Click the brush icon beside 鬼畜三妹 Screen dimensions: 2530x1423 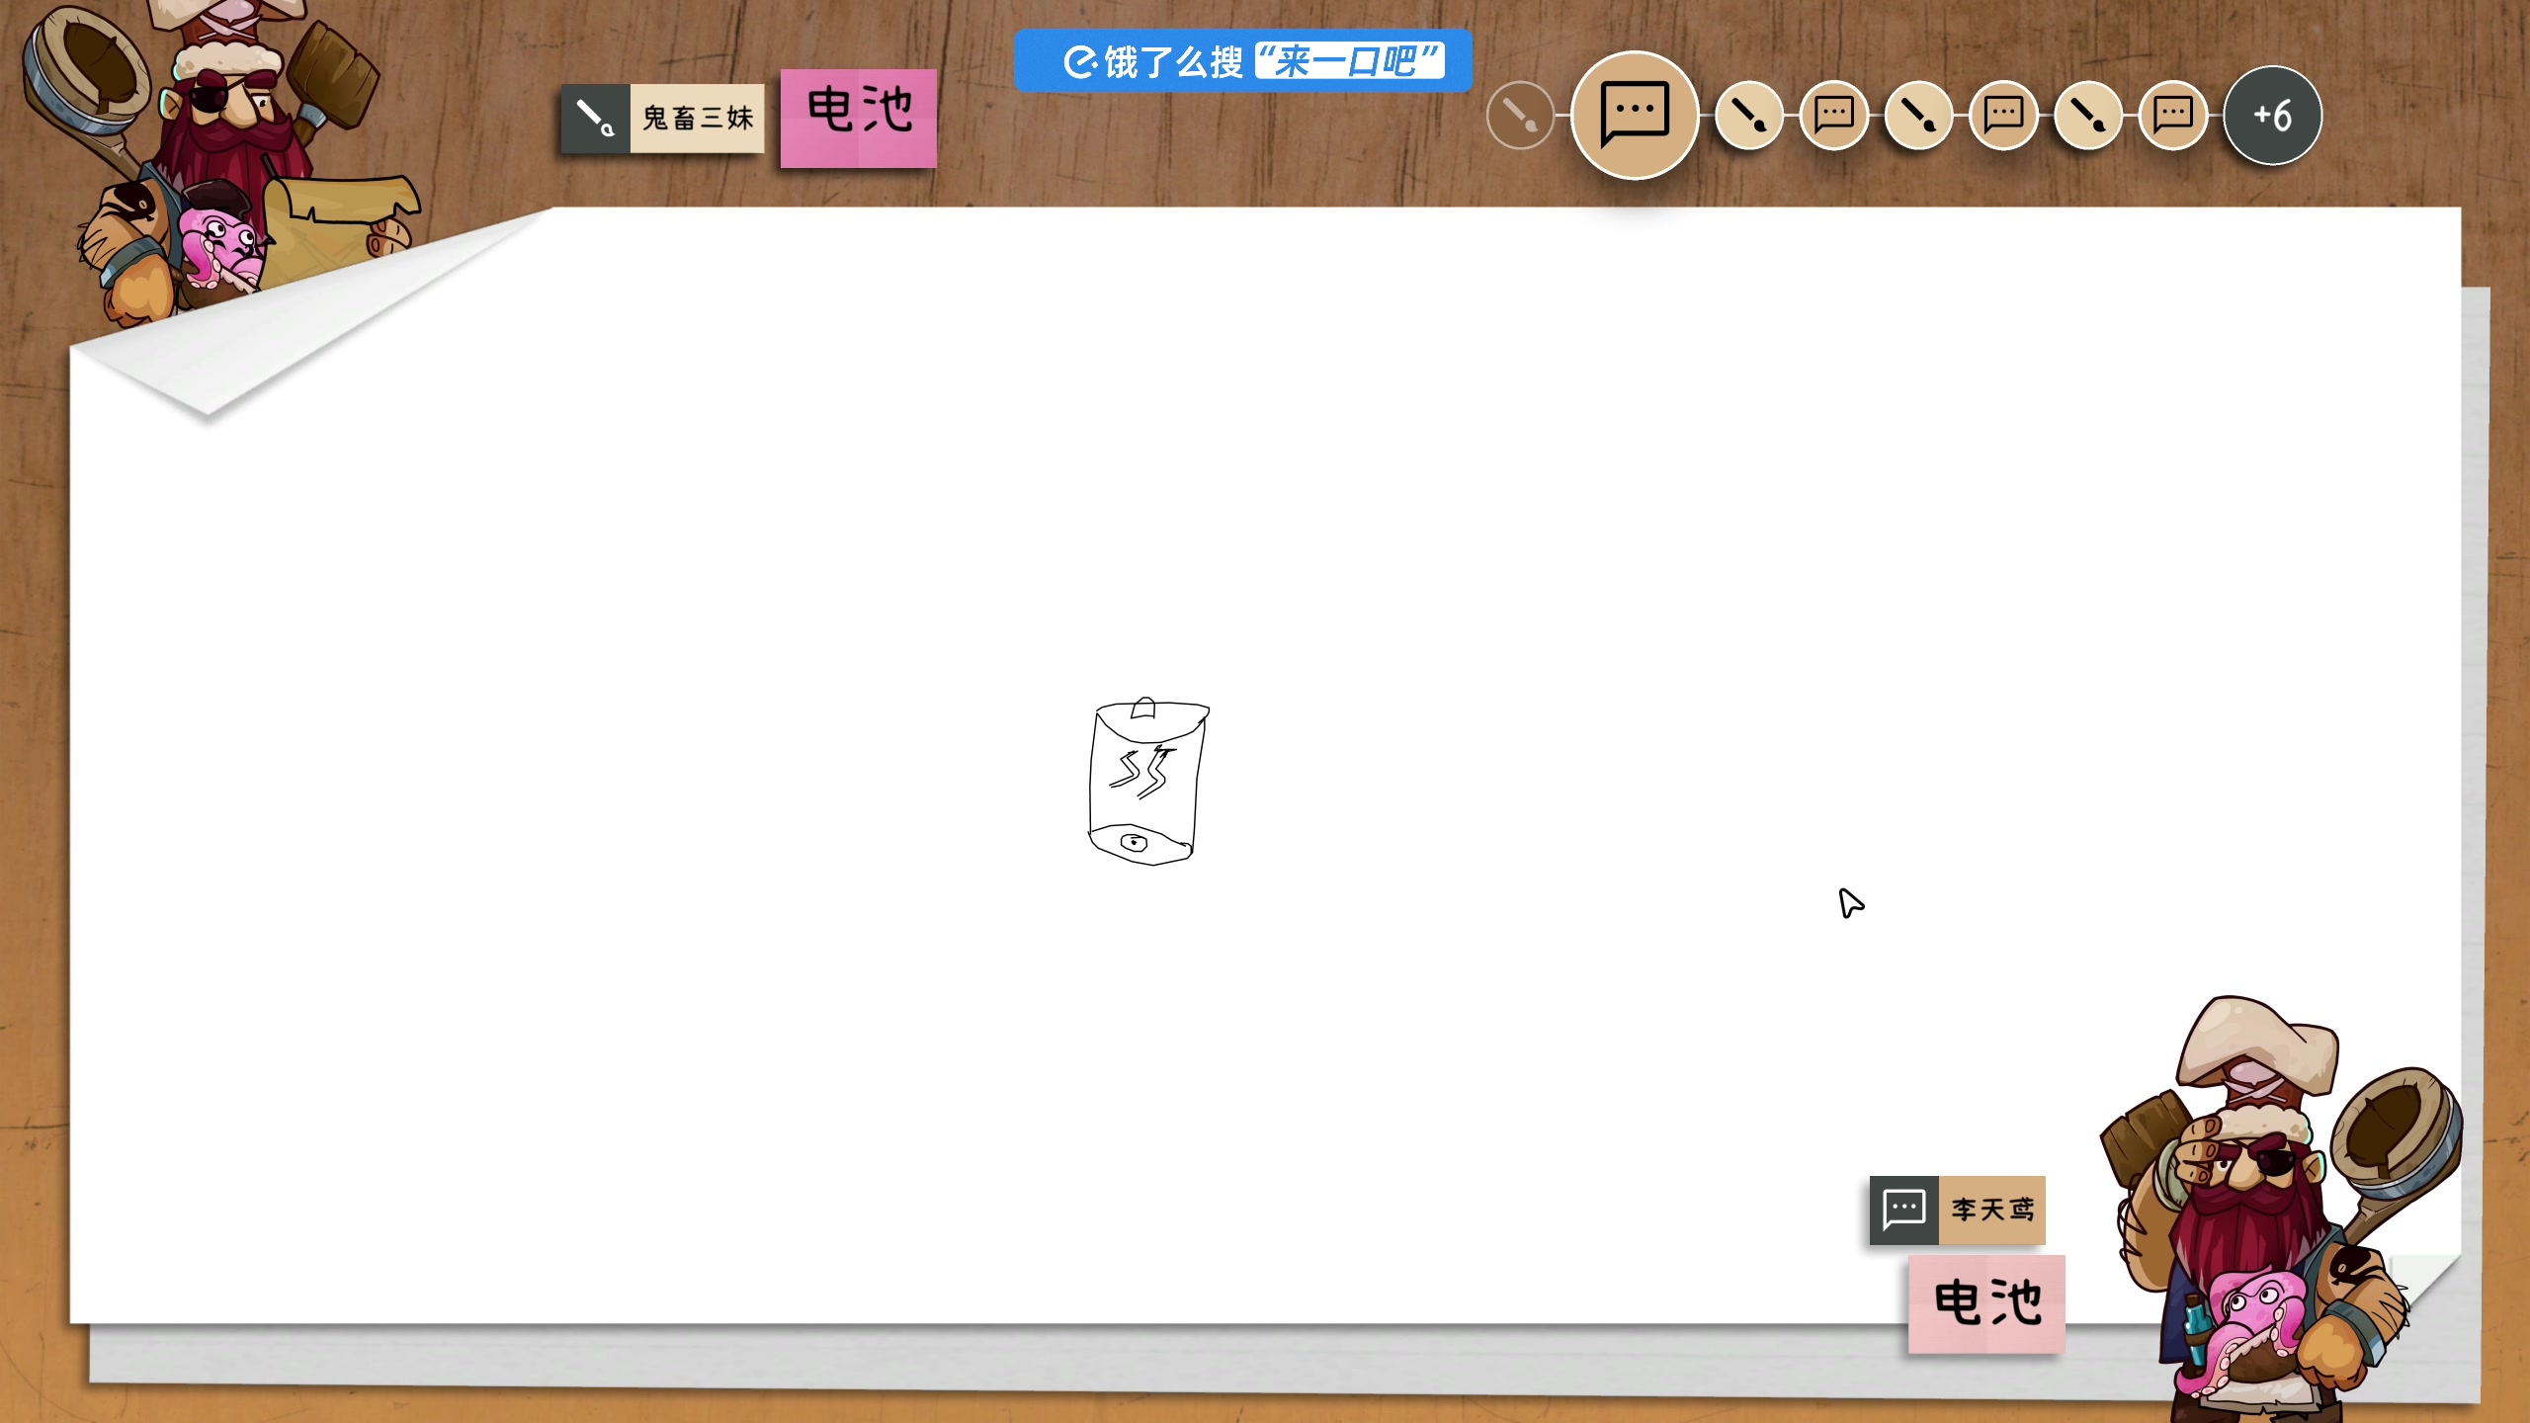pyautogui.click(x=596, y=119)
